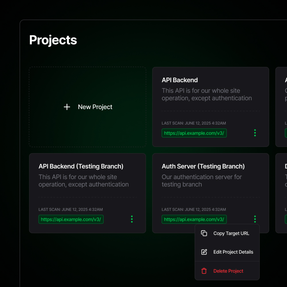The width and height of the screenshot is (287, 287).
Task: Choose the red Delete Project menu entry
Action: click(x=227, y=271)
